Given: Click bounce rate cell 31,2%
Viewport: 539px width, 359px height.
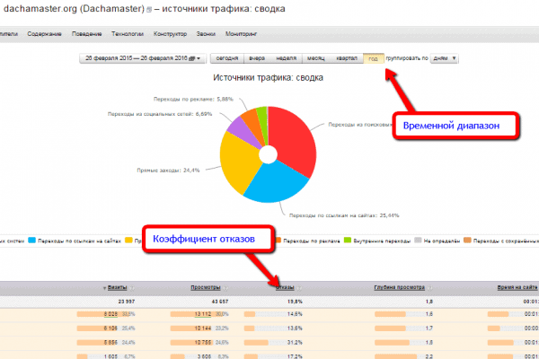Looking at the screenshot, I should [x=295, y=343].
